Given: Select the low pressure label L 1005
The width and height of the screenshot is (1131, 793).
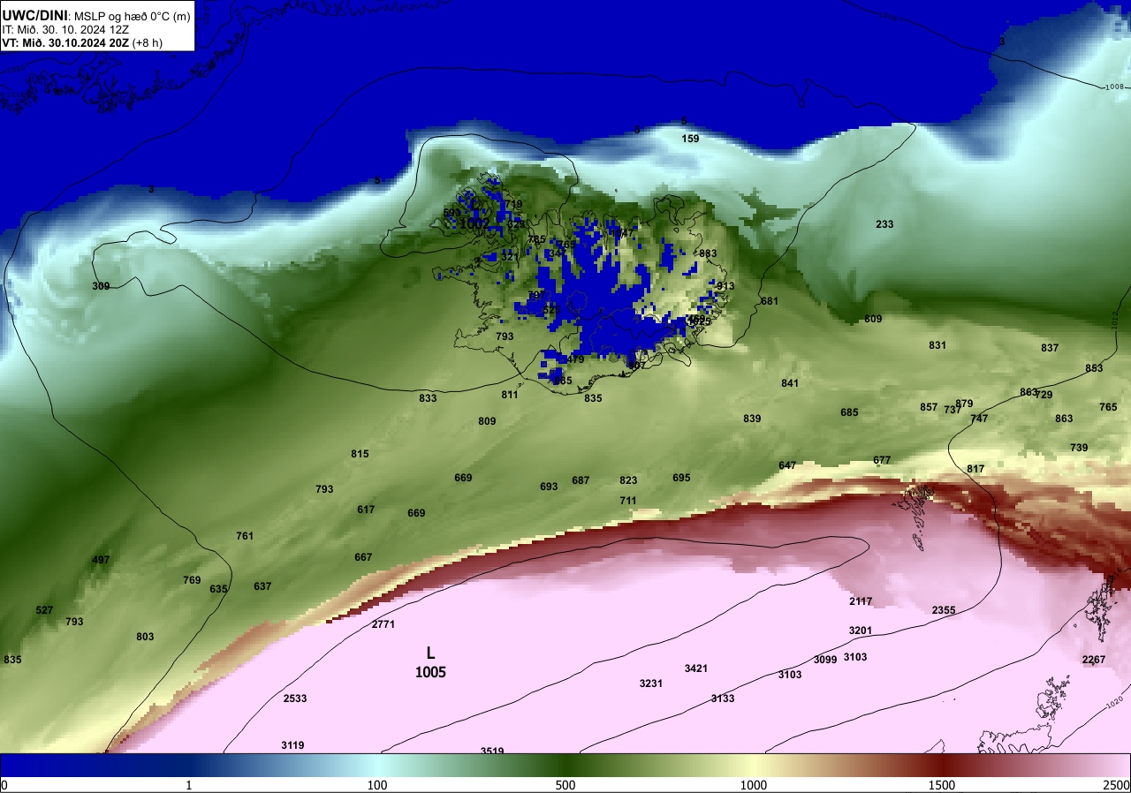Looking at the screenshot, I should pos(430,662).
